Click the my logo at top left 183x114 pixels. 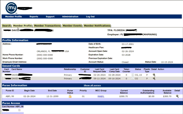11,8
